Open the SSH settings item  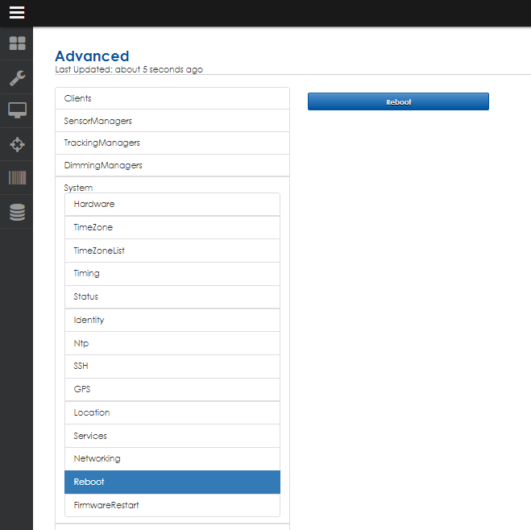coord(172,366)
